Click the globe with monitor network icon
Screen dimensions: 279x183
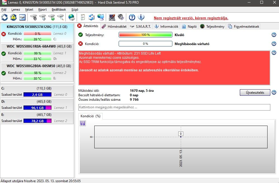(101, 17)
